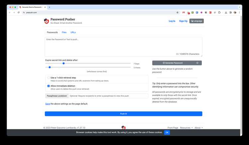249x145 pixels.
Task: Click the Log In link
Action: [172, 21]
